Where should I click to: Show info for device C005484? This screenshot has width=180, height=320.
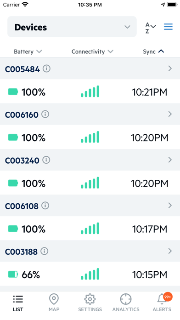[46, 69]
